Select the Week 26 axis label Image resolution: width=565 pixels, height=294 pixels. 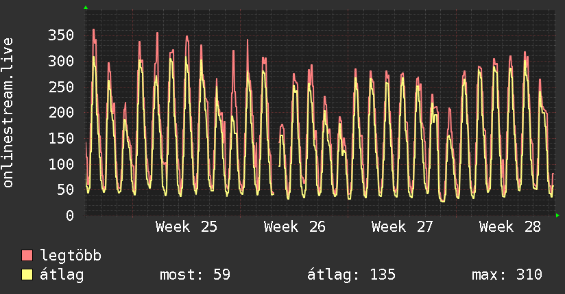coord(294,227)
